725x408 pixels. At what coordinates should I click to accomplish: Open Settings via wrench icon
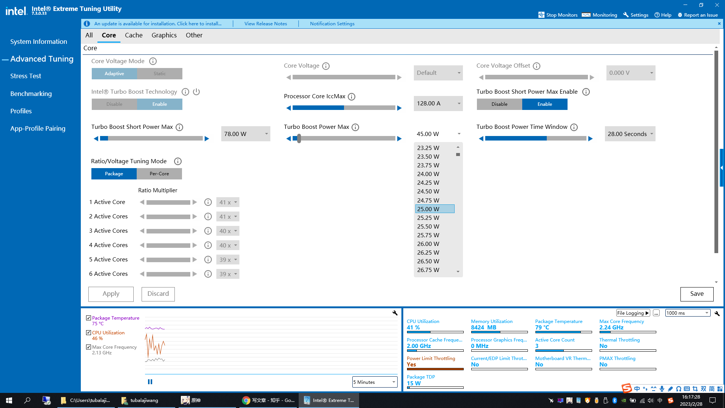626,15
